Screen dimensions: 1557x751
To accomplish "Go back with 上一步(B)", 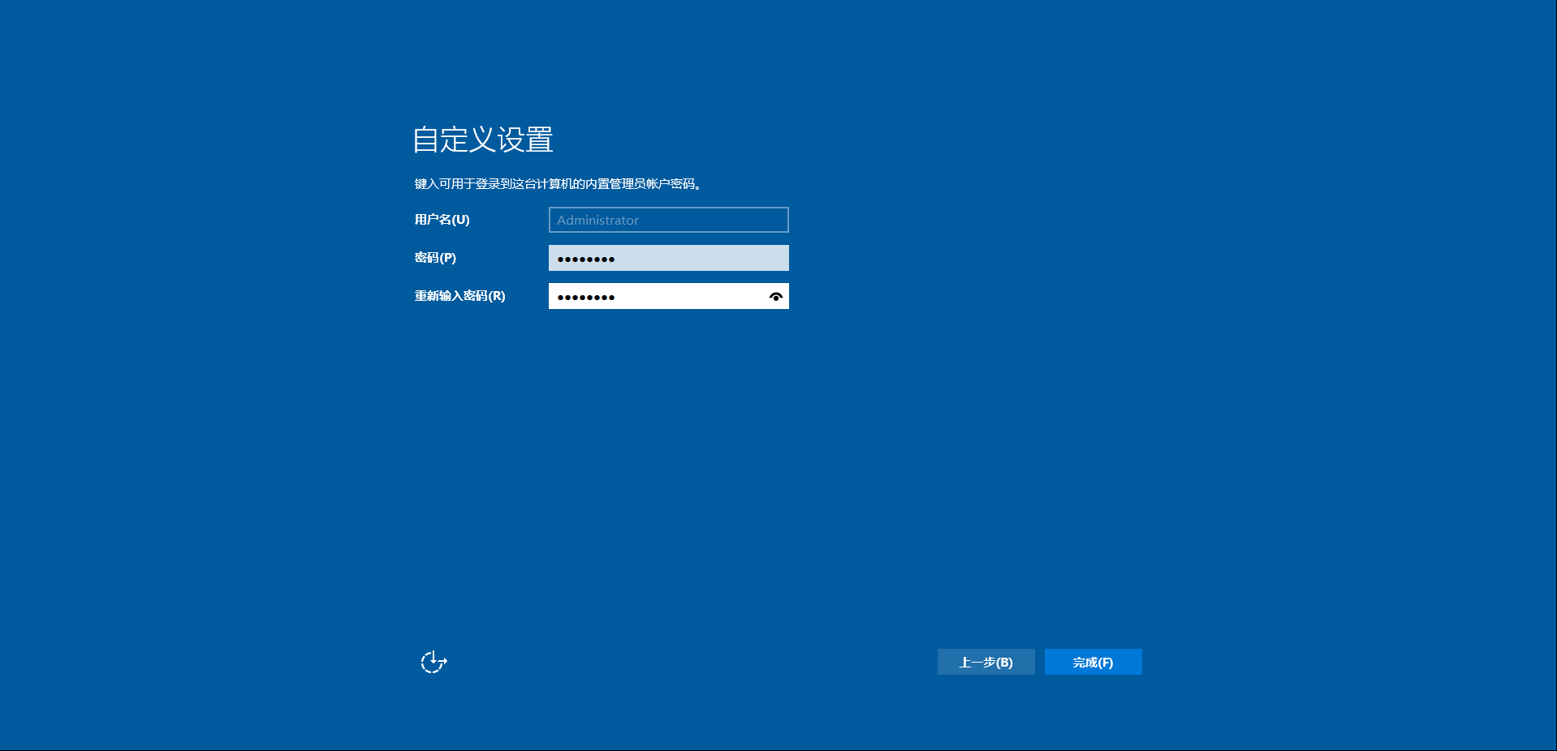I will coord(985,661).
